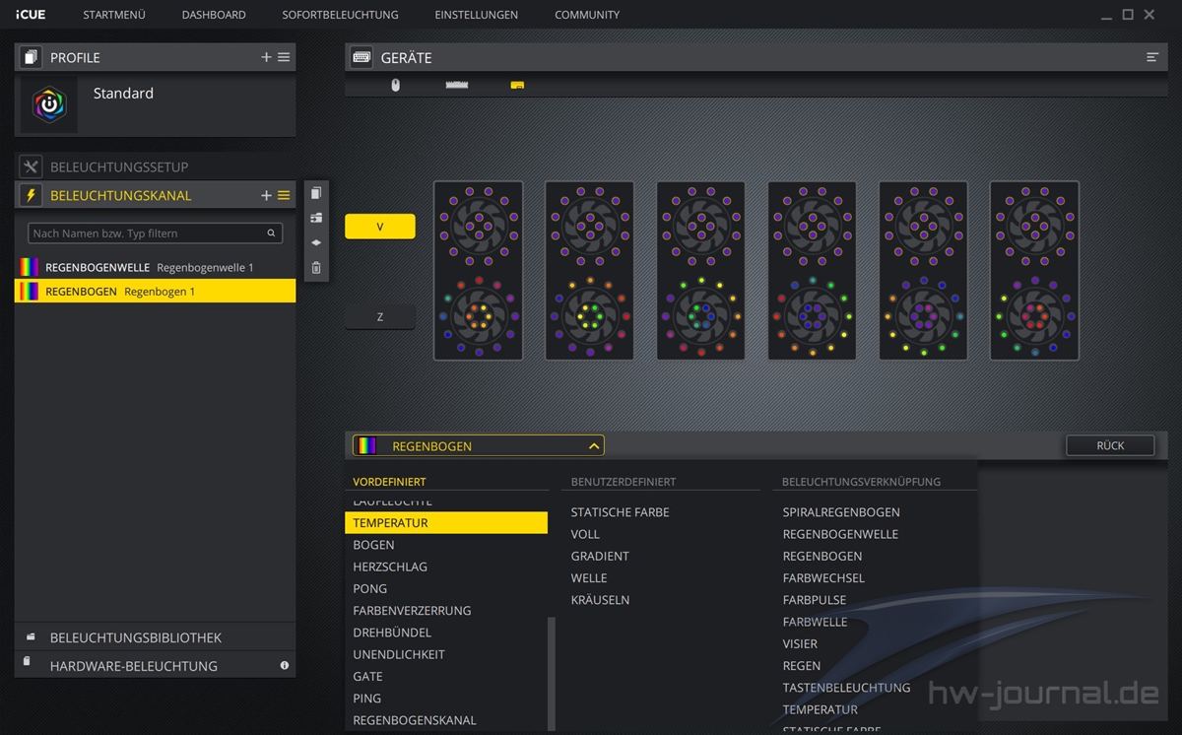The width and height of the screenshot is (1182, 735).
Task: Collapse the Regenbogen effect dropdown
Action: coord(594,446)
